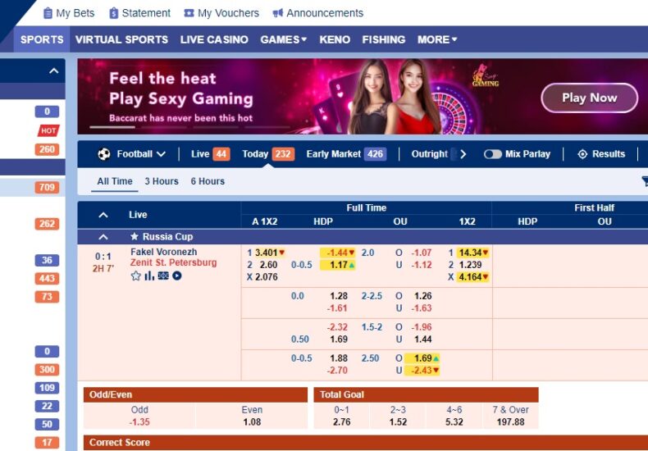Filter matches to 3 Hours
The height and width of the screenshot is (451, 648).
(x=162, y=181)
